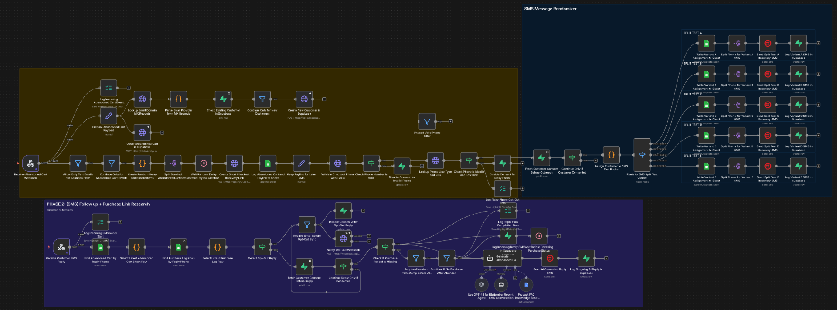837x310 pixels.
Task: Open Check Existing Customer in Supabase node
Action: pos(223,99)
